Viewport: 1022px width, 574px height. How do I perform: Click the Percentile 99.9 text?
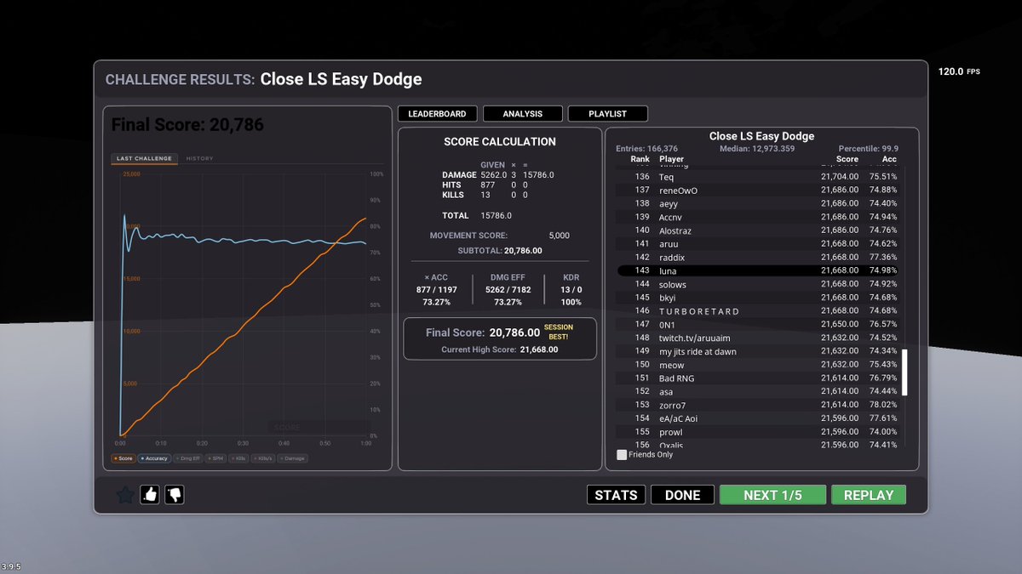(x=869, y=149)
